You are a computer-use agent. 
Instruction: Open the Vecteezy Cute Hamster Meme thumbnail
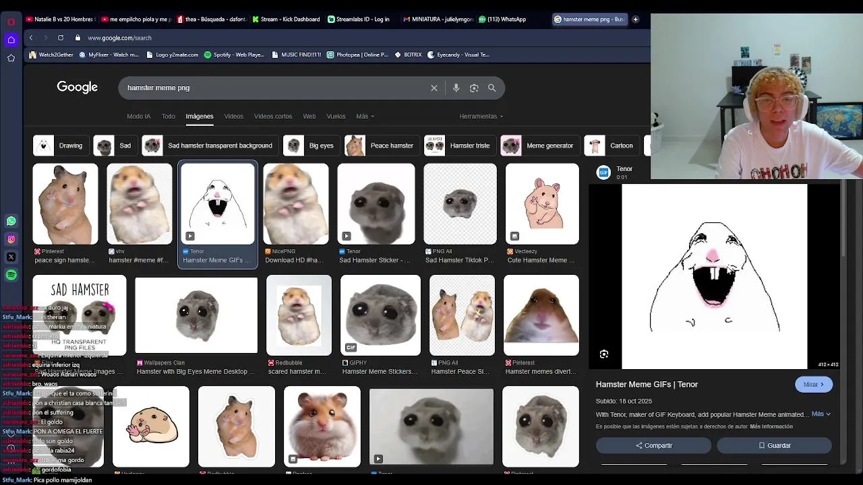pos(542,204)
